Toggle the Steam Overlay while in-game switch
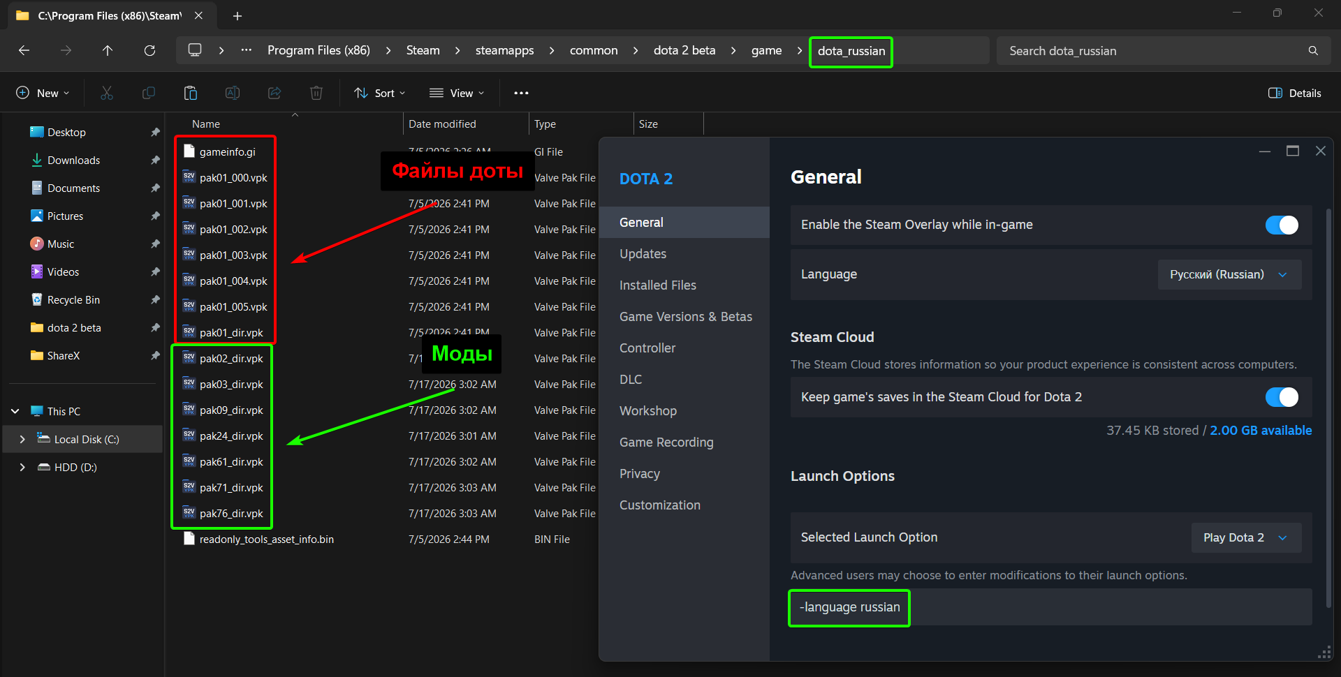 pos(1282,225)
